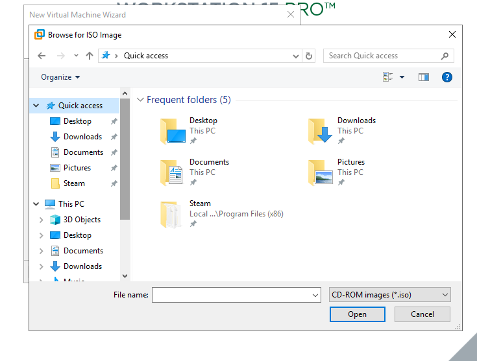Collapse Quick access tree node

36,106
